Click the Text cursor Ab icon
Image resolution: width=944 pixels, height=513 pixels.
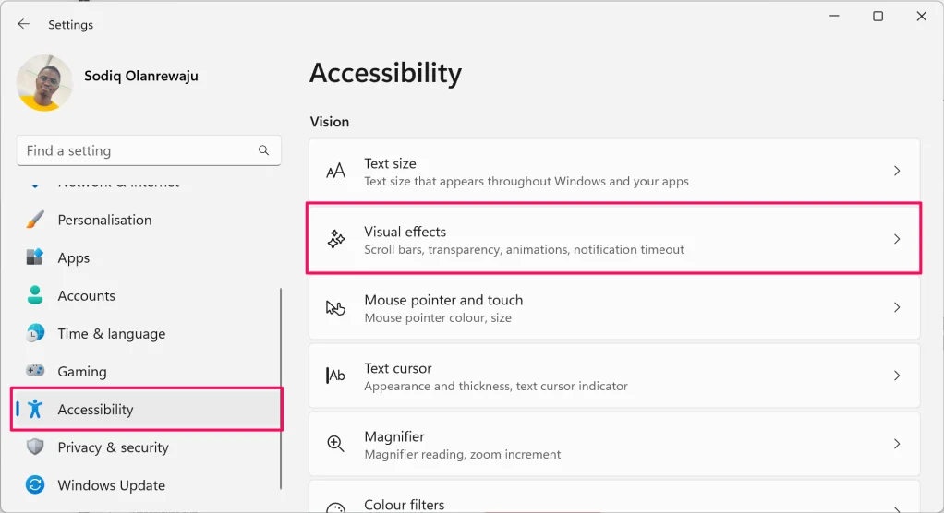pyautogui.click(x=336, y=376)
